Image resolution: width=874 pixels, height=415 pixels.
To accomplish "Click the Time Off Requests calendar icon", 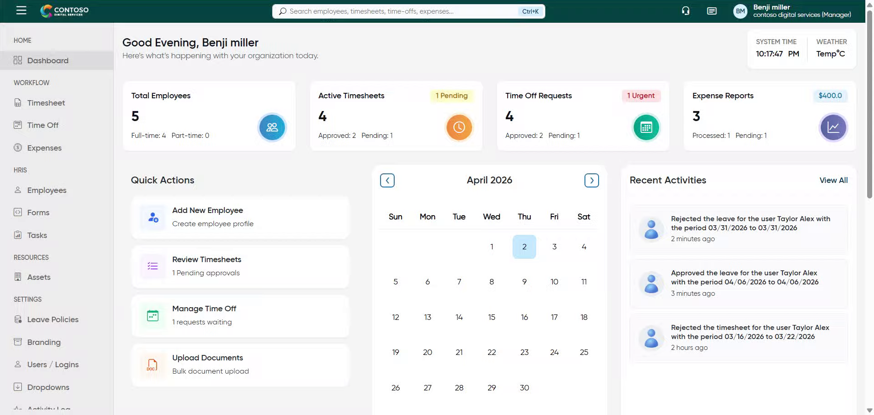I will click(646, 127).
